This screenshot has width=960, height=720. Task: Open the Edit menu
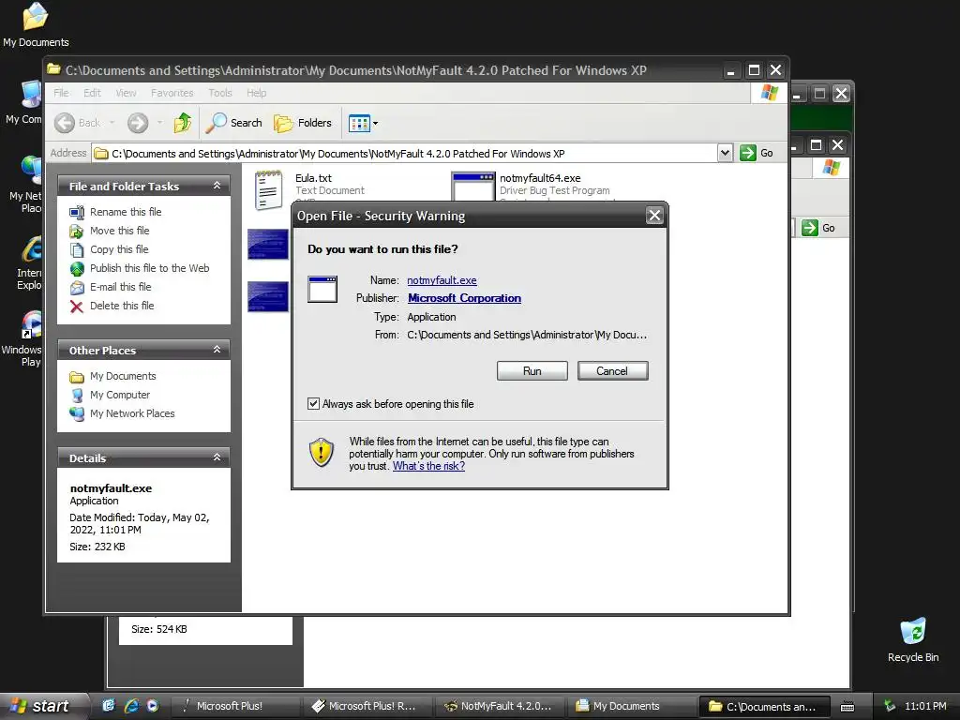(93, 93)
